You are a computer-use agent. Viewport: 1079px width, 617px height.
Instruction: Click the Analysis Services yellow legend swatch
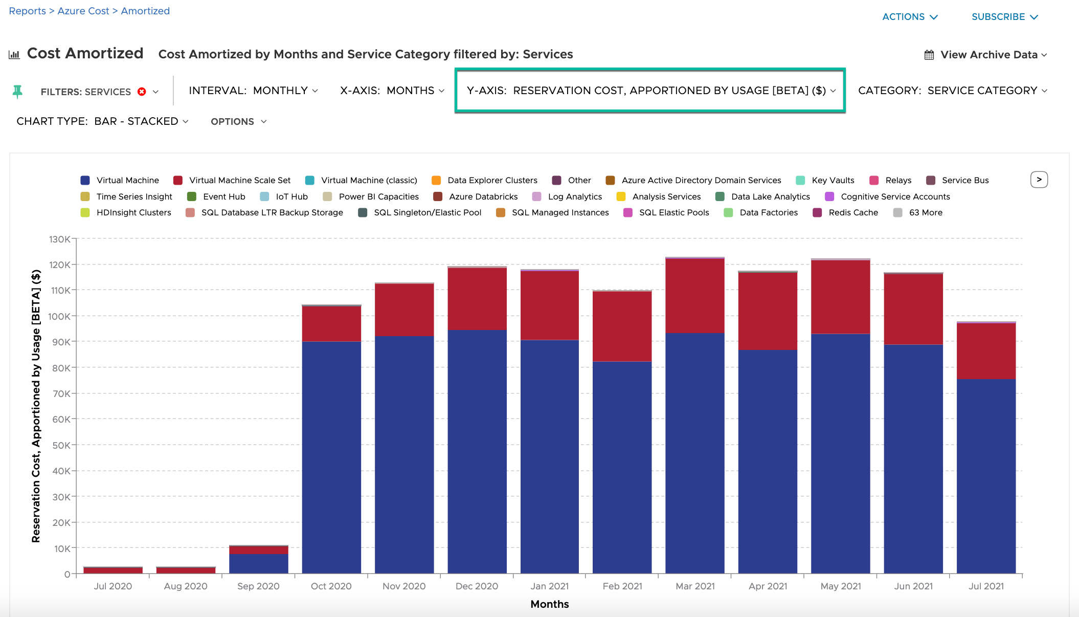coord(621,196)
